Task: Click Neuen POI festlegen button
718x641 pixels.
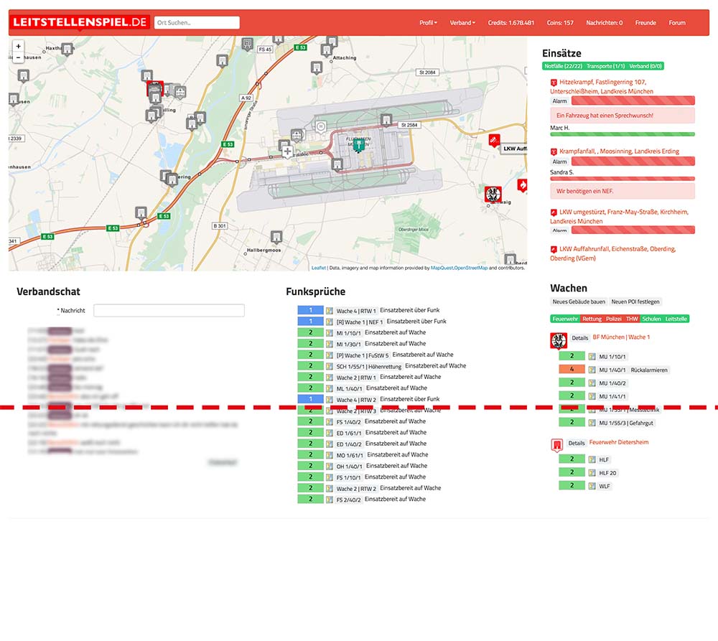Action: coord(635,301)
